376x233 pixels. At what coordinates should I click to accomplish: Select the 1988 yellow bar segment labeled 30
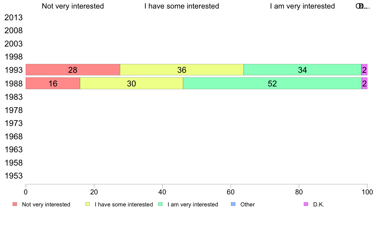[131, 83]
